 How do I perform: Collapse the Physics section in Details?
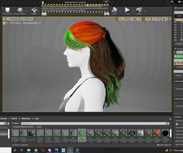(174, 117)
